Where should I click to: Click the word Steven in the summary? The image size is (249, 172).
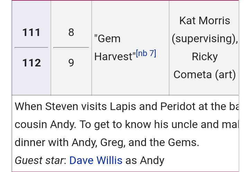pos(62,106)
